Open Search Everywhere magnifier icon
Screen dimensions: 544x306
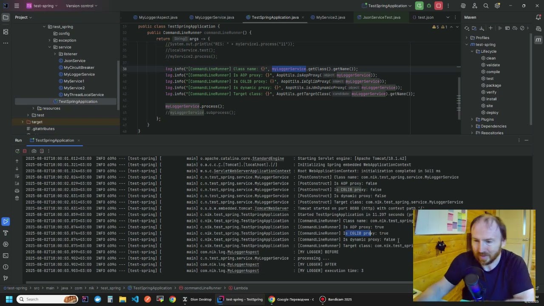486,6
